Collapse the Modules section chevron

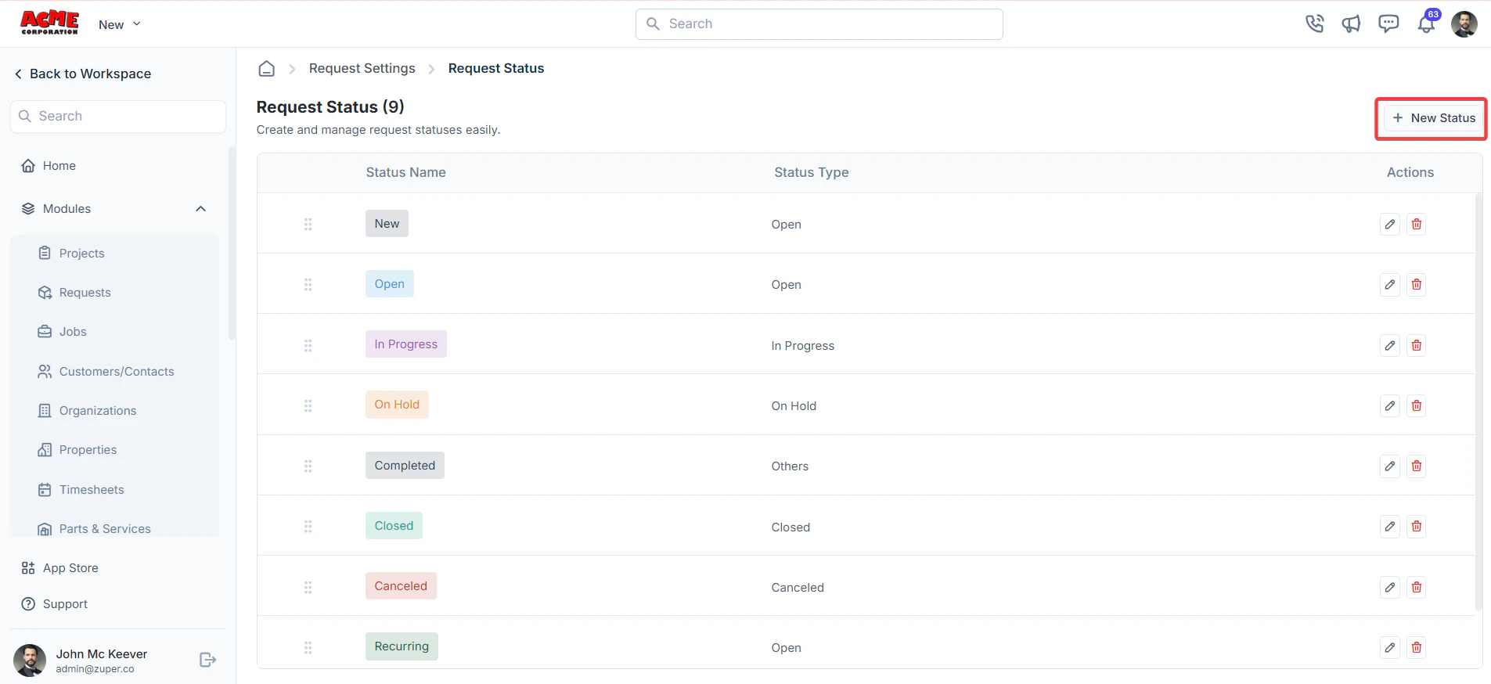200,209
